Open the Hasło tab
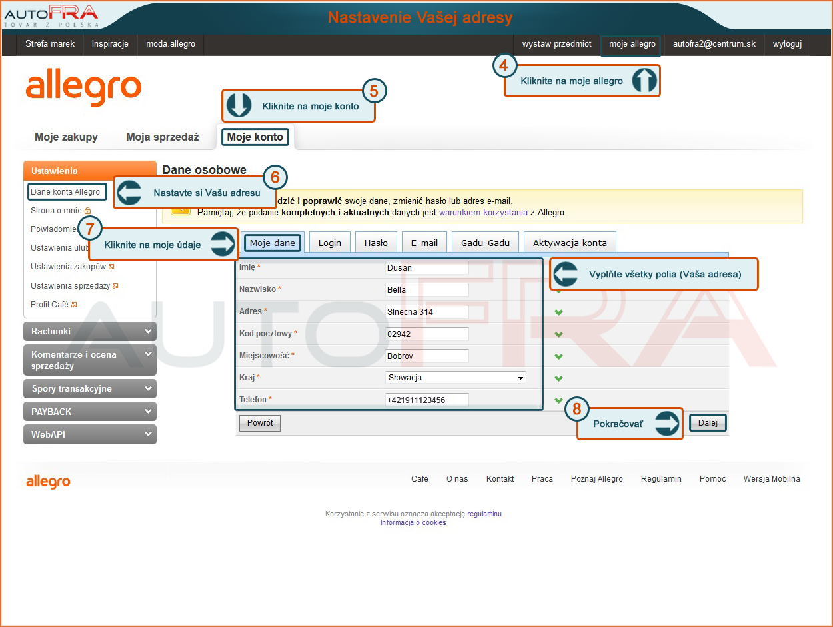The height and width of the screenshot is (627, 833). click(376, 243)
